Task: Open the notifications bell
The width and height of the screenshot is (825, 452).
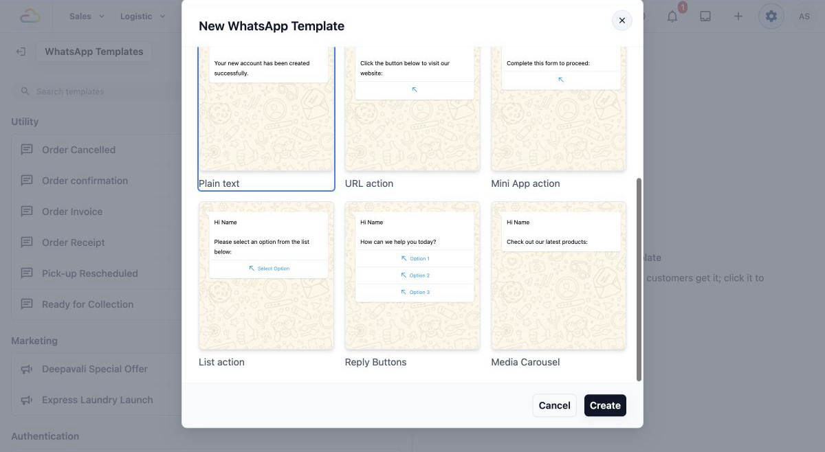Action: pos(672,16)
